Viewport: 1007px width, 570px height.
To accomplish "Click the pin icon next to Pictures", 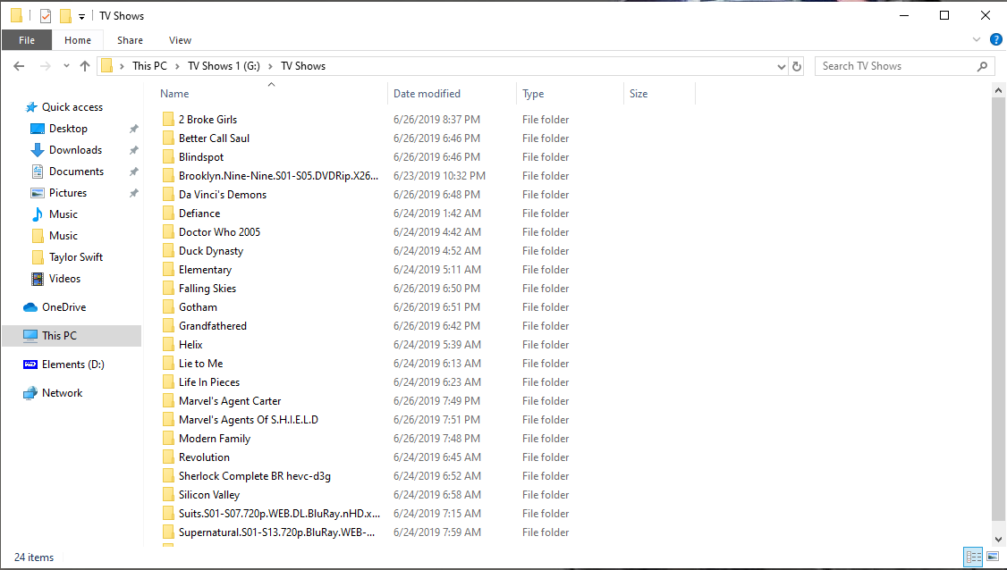I will click(133, 193).
